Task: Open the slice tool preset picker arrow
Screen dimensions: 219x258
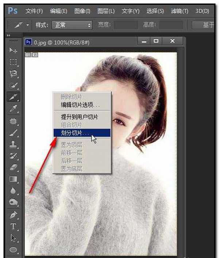Action: coord(28,25)
